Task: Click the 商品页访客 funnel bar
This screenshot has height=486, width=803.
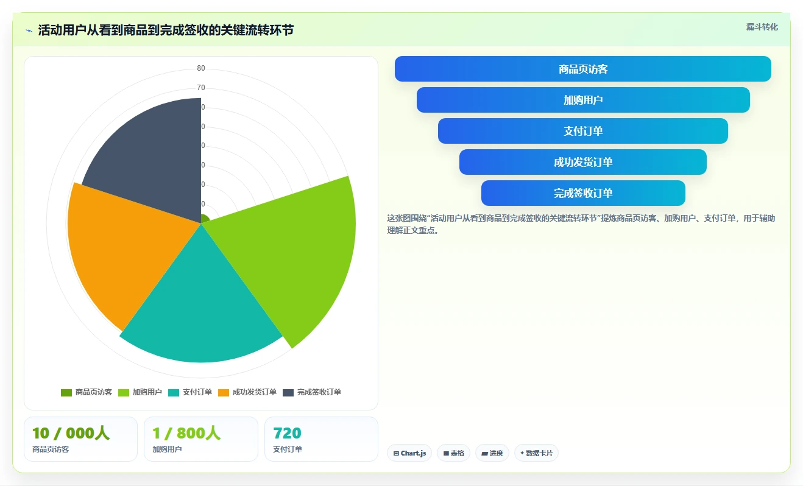Action: (x=583, y=69)
